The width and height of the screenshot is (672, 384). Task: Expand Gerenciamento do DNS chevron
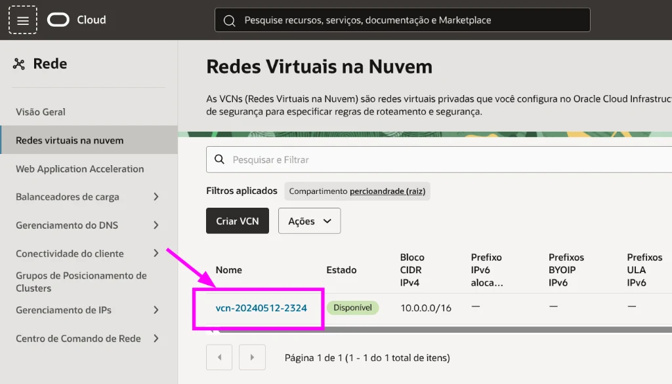[156, 225]
